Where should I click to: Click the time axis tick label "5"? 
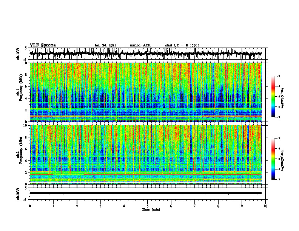148,206
